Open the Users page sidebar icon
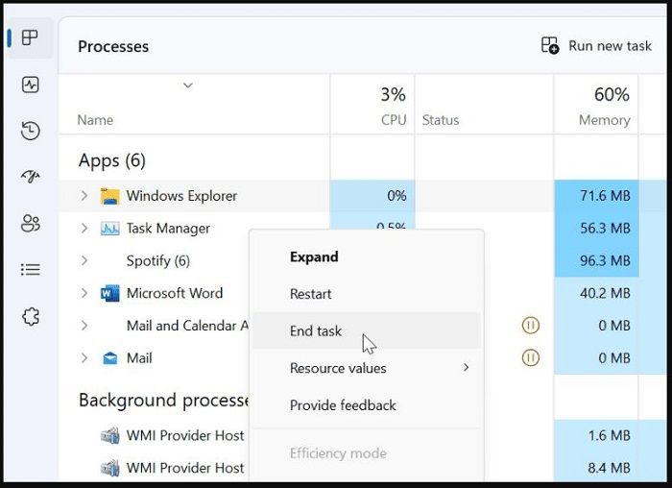Image resolution: width=672 pixels, height=488 pixels. pos(30,224)
